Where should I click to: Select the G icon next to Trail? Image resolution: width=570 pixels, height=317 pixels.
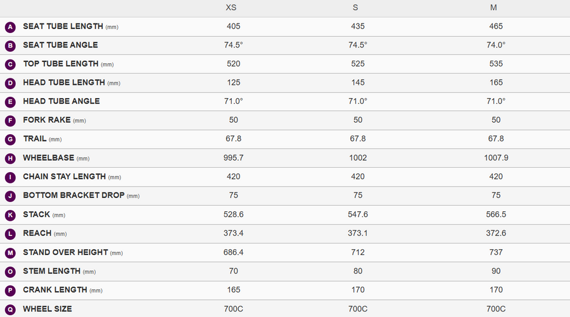(10, 139)
